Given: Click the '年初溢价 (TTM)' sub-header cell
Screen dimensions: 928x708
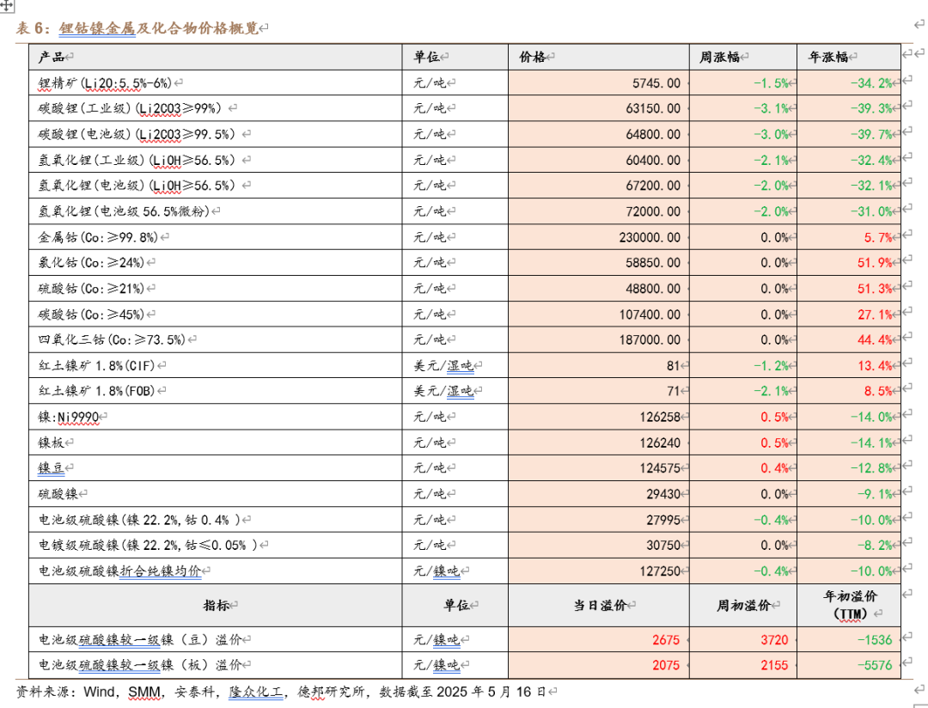Looking at the screenshot, I should (850, 605).
